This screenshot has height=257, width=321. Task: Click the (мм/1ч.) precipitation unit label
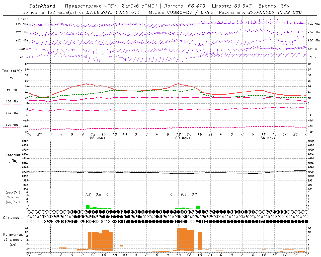coord(13,202)
